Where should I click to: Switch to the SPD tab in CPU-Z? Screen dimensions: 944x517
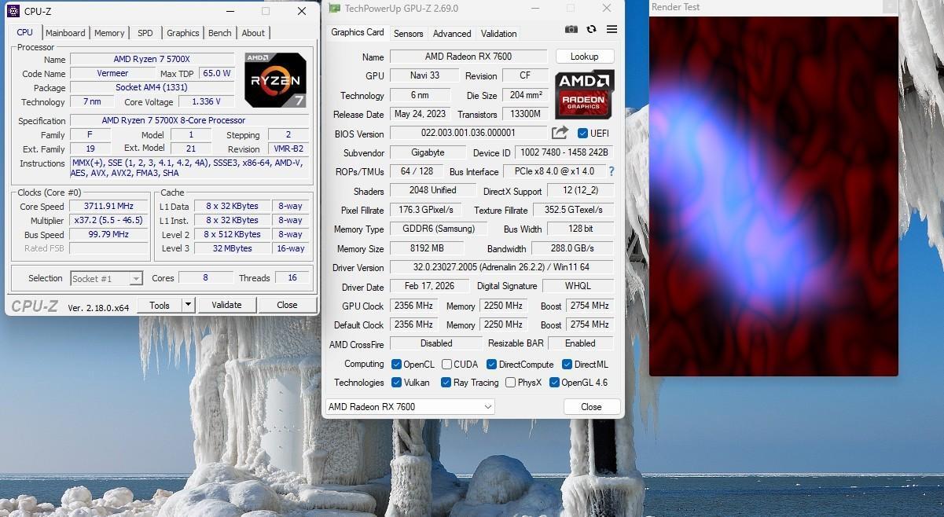pyautogui.click(x=145, y=33)
